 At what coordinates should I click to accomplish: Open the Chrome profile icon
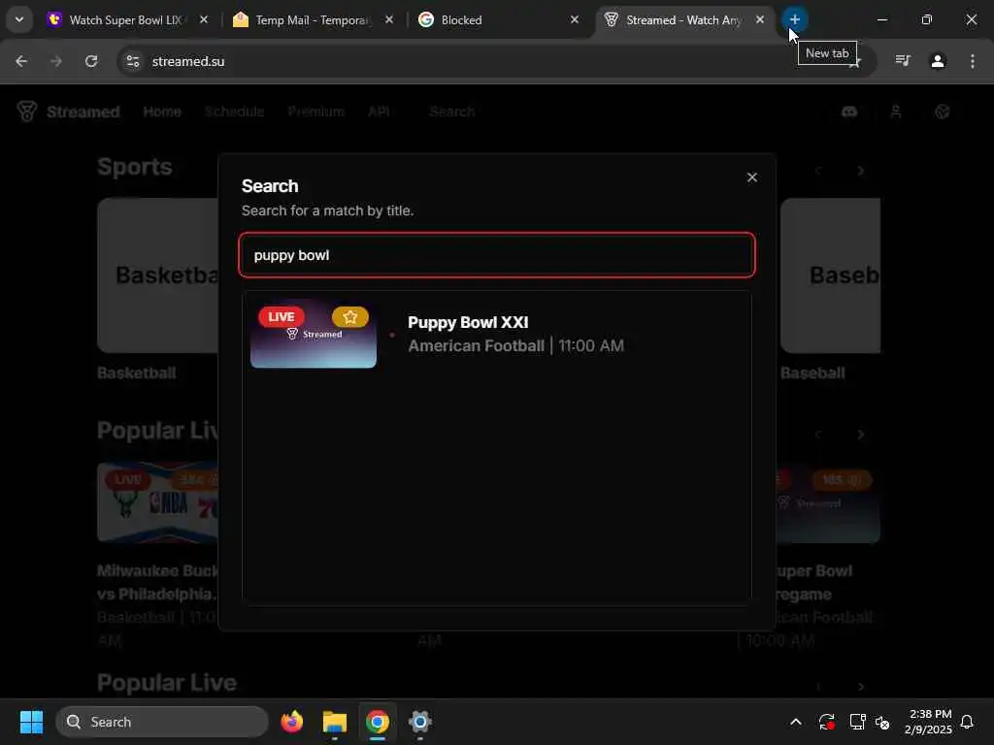point(938,61)
